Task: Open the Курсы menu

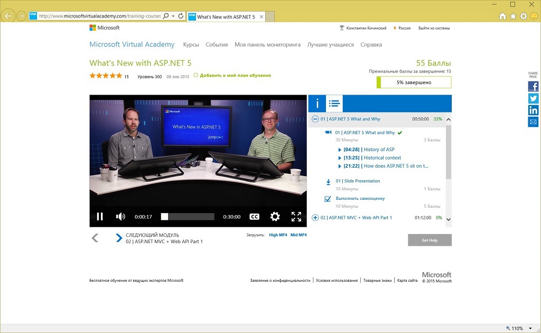Action: [191, 44]
